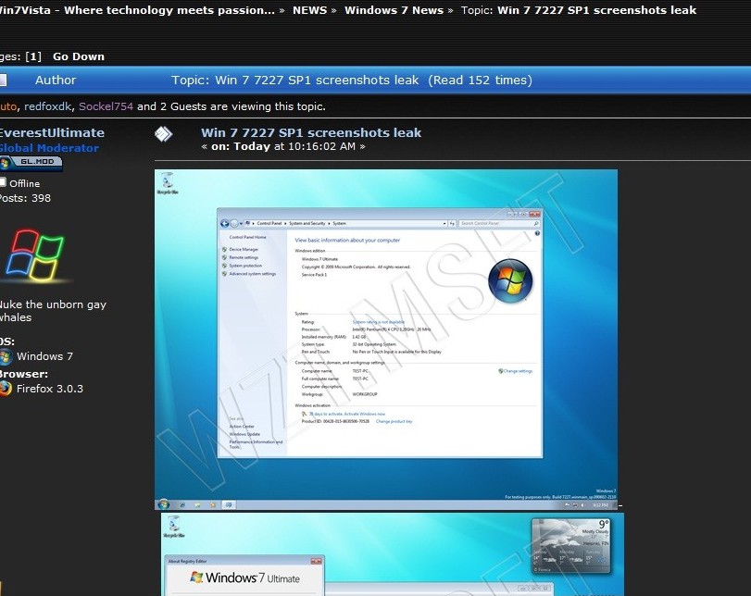Viewport: 751px width, 596px height.
Task: Click Recycle Bin in second screenshot
Action: [x=173, y=527]
